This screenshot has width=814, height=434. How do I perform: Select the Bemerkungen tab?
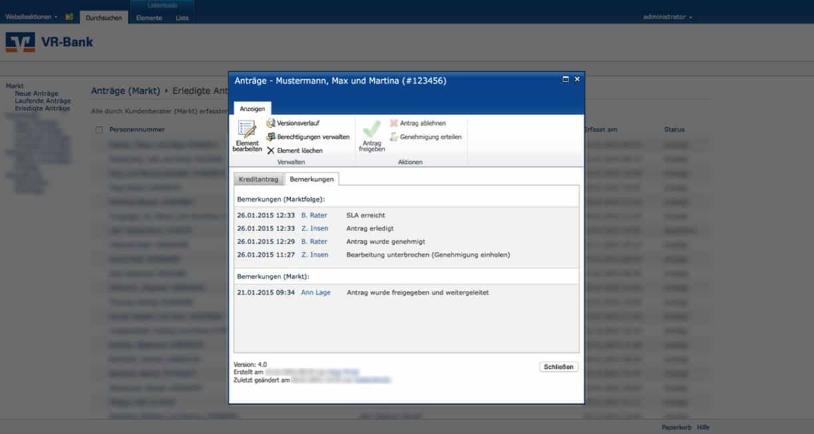tap(312, 179)
